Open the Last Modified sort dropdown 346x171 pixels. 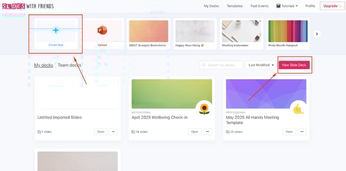[261, 65]
